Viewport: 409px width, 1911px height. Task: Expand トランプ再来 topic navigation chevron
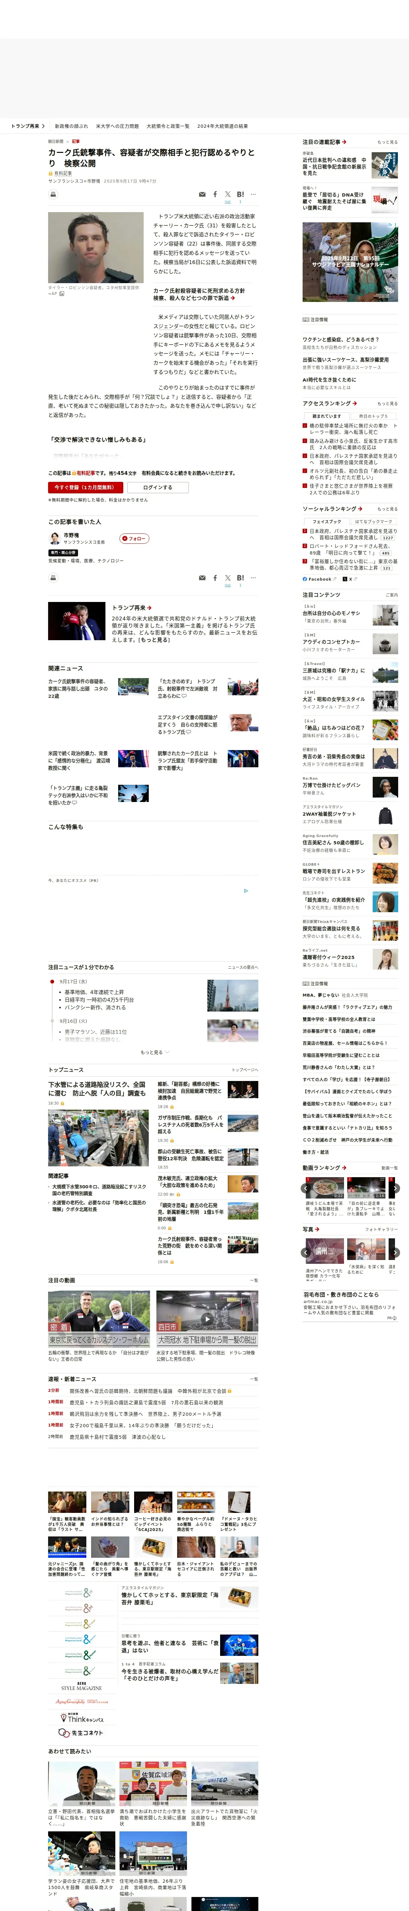tap(43, 126)
